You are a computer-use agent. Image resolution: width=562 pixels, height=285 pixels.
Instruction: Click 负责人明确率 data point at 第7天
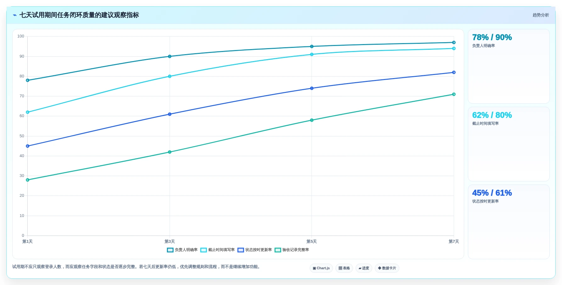point(454,43)
